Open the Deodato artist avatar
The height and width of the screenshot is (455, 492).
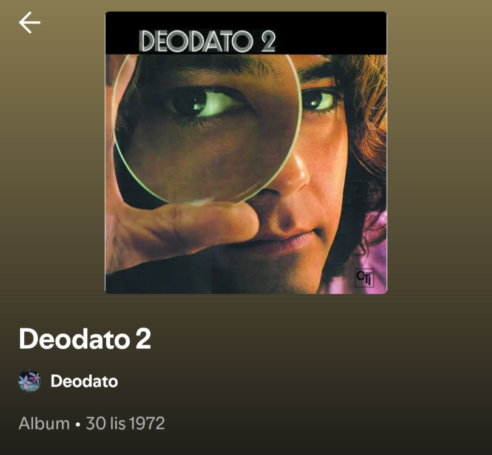[x=30, y=381]
